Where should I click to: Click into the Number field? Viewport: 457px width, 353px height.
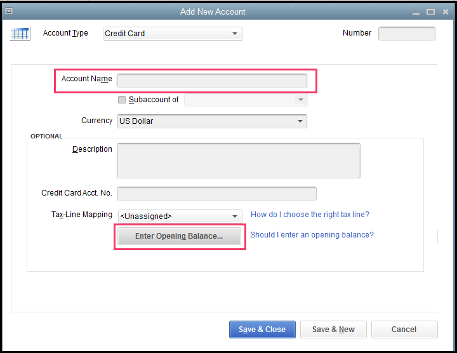(406, 34)
